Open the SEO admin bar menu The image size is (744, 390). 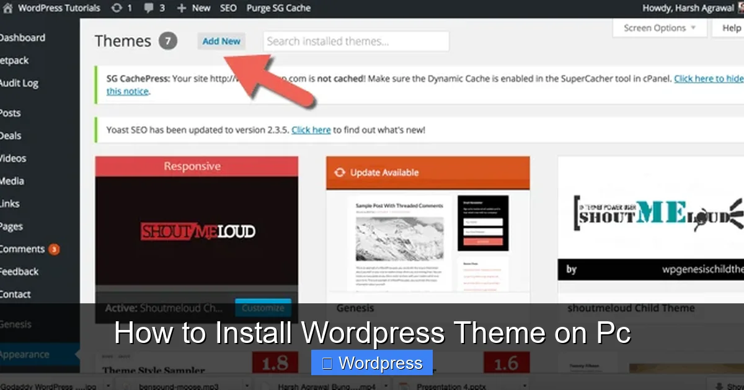point(228,9)
